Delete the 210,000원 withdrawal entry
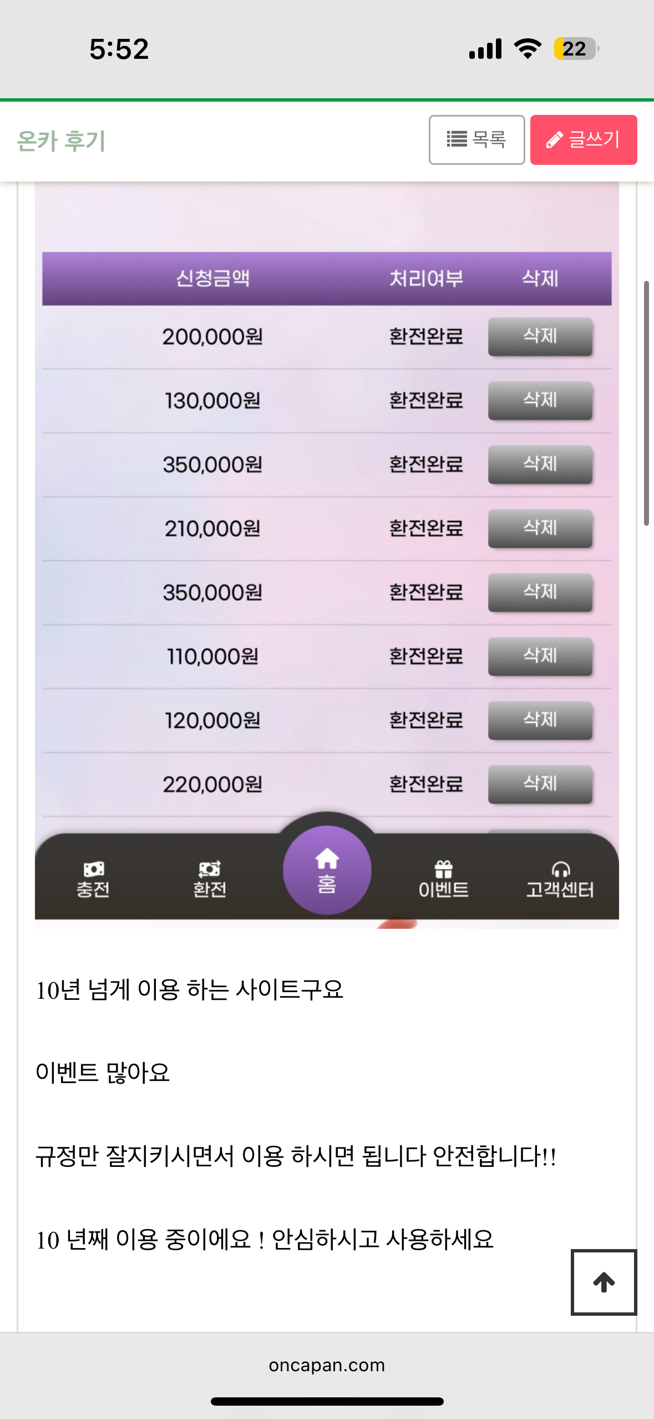This screenshot has width=654, height=1419. [540, 528]
